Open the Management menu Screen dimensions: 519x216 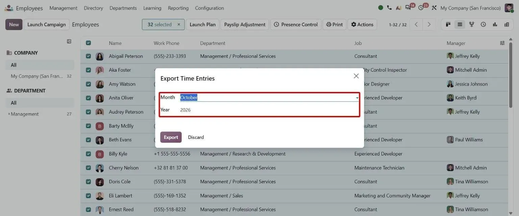63,8
